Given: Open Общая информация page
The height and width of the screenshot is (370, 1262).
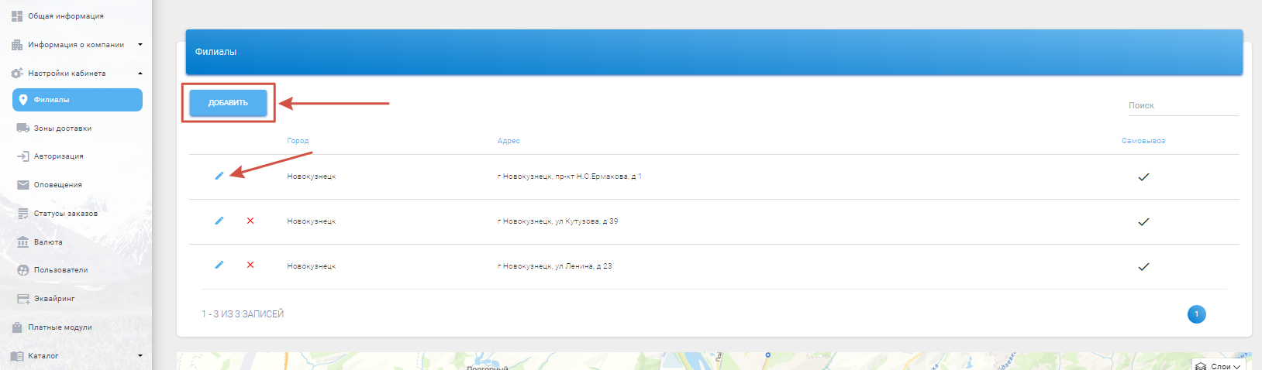Looking at the screenshot, I should [x=65, y=16].
